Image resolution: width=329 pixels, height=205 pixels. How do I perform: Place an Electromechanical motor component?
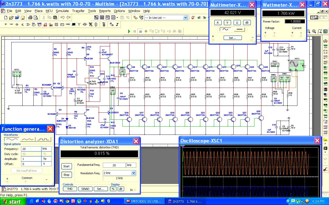click(85, 24)
